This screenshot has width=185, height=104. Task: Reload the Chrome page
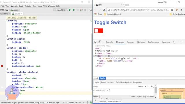point(104,10)
